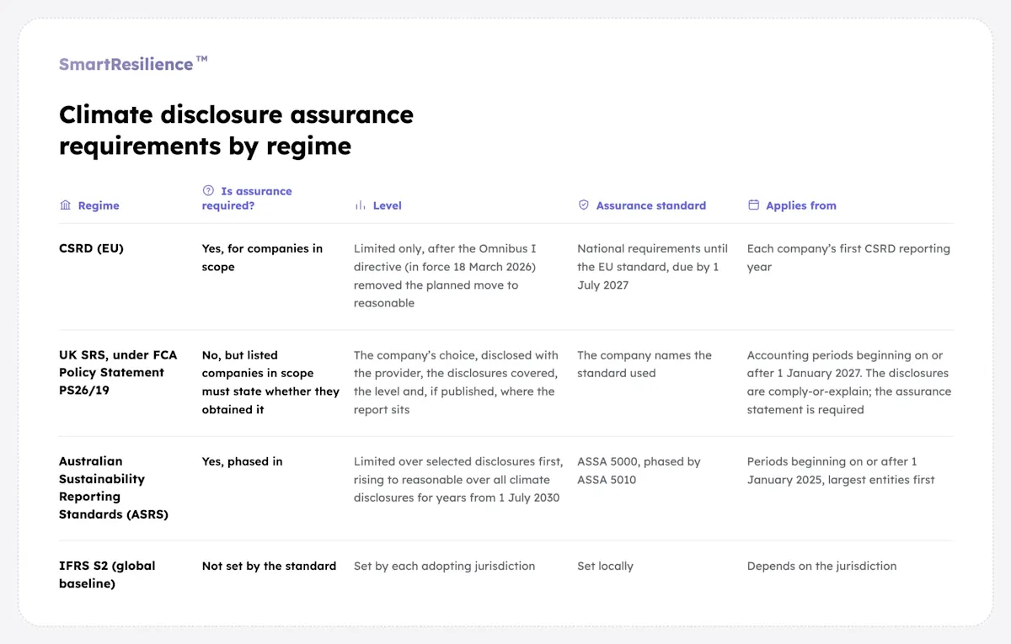Select the UK SRS, under FCA Policy Statement label
Viewport: 1011px width, 644px height.
118,373
